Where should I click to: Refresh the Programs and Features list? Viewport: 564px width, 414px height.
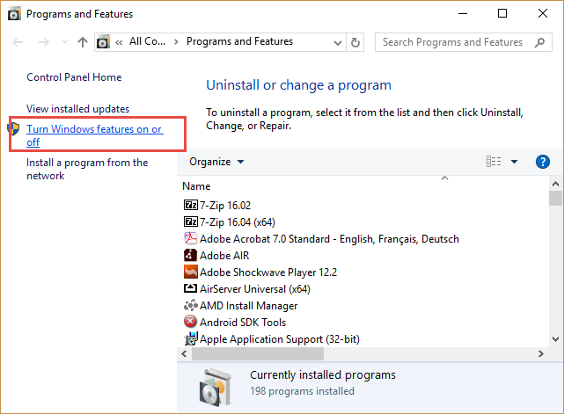pos(355,42)
